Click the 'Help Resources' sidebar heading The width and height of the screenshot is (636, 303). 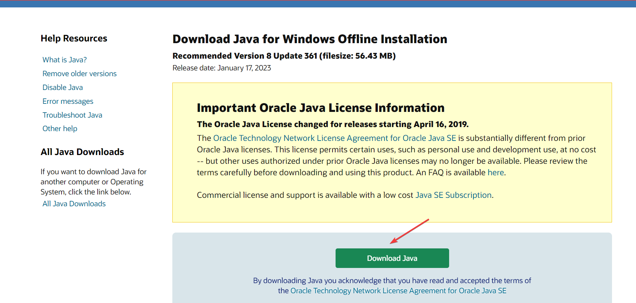tap(74, 38)
